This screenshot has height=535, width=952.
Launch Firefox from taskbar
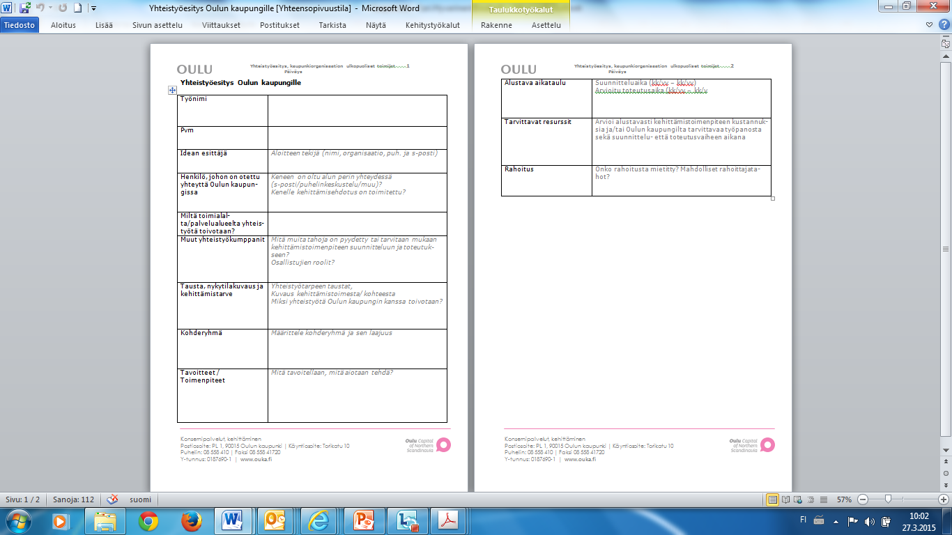point(191,521)
